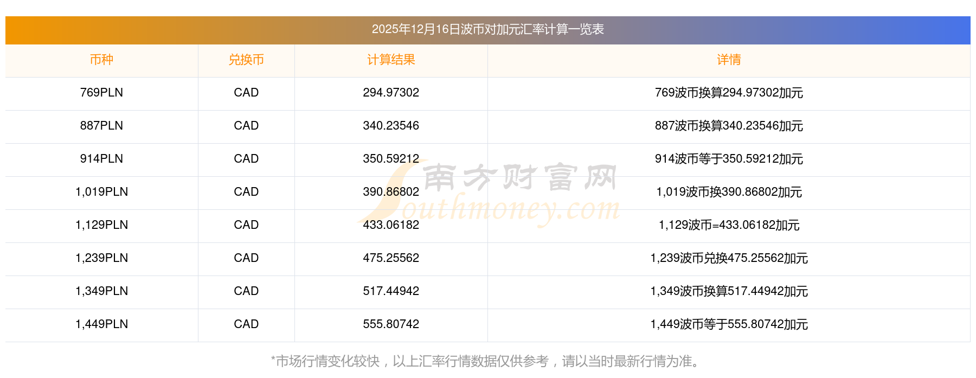Click the result value 555.80742
This screenshot has width=976, height=378.
click(391, 324)
